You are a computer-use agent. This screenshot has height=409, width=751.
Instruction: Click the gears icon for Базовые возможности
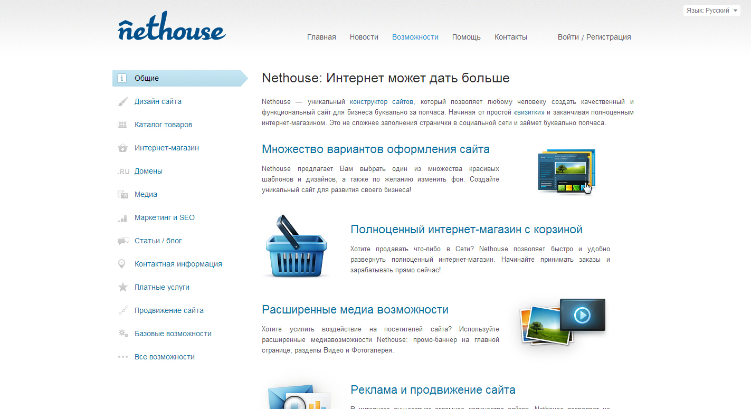pyautogui.click(x=123, y=334)
